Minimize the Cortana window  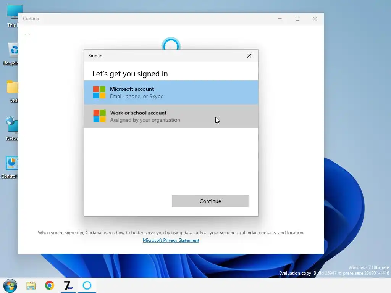click(280, 19)
